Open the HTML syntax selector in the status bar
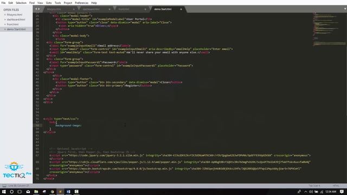The height and width of the screenshot is (195, 347). tap(336, 186)
